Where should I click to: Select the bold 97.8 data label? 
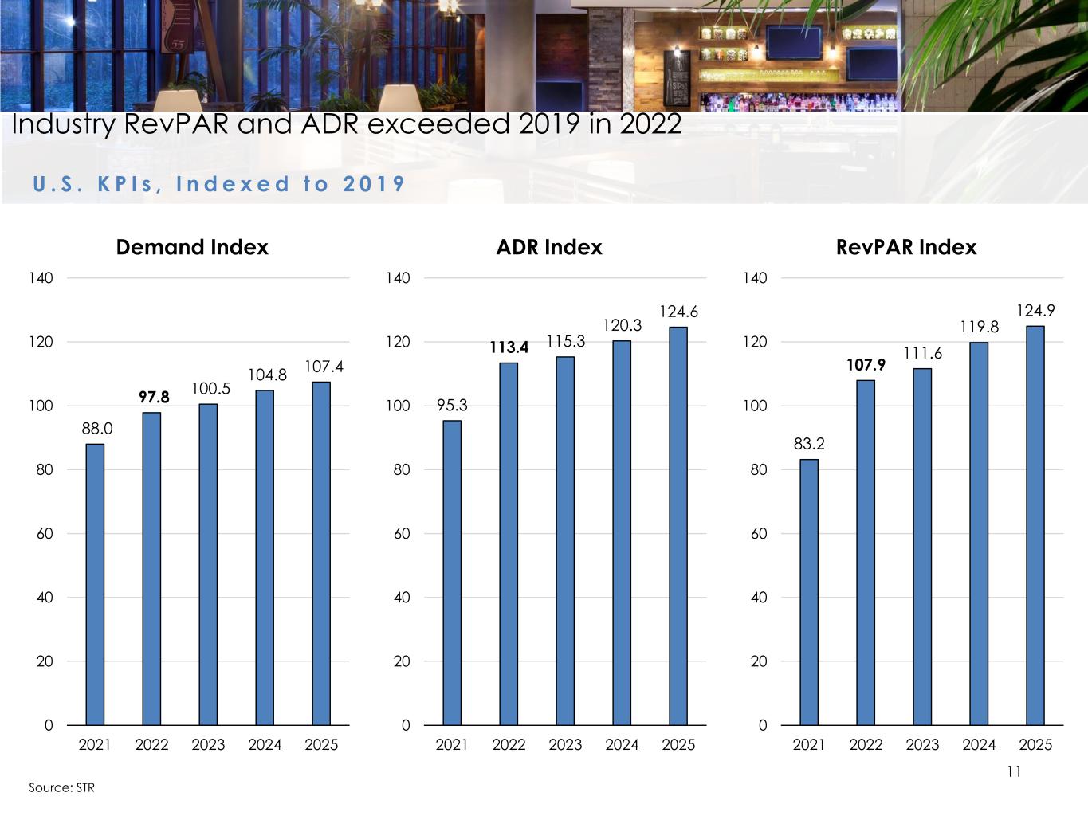coord(151,397)
